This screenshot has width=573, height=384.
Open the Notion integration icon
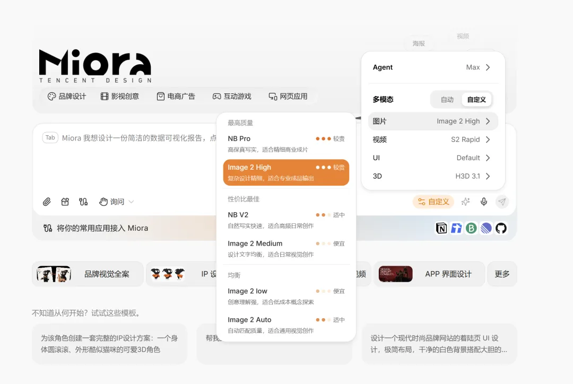[x=441, y=229]
